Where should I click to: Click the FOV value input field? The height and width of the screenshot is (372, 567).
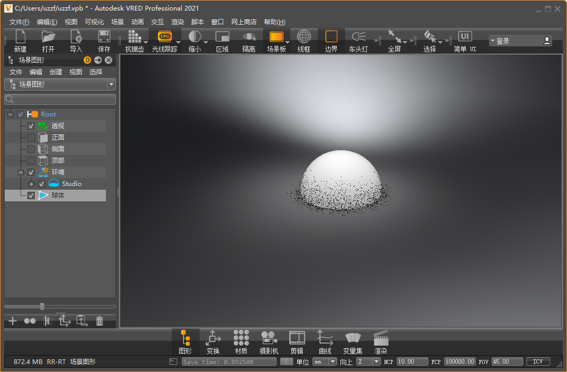tap(506, 361)
